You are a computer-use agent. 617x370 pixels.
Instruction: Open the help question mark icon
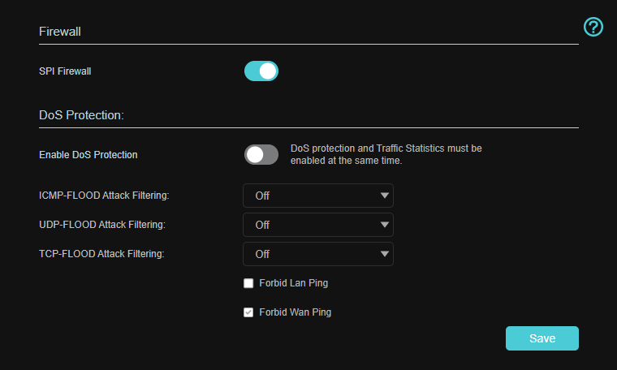593,27
